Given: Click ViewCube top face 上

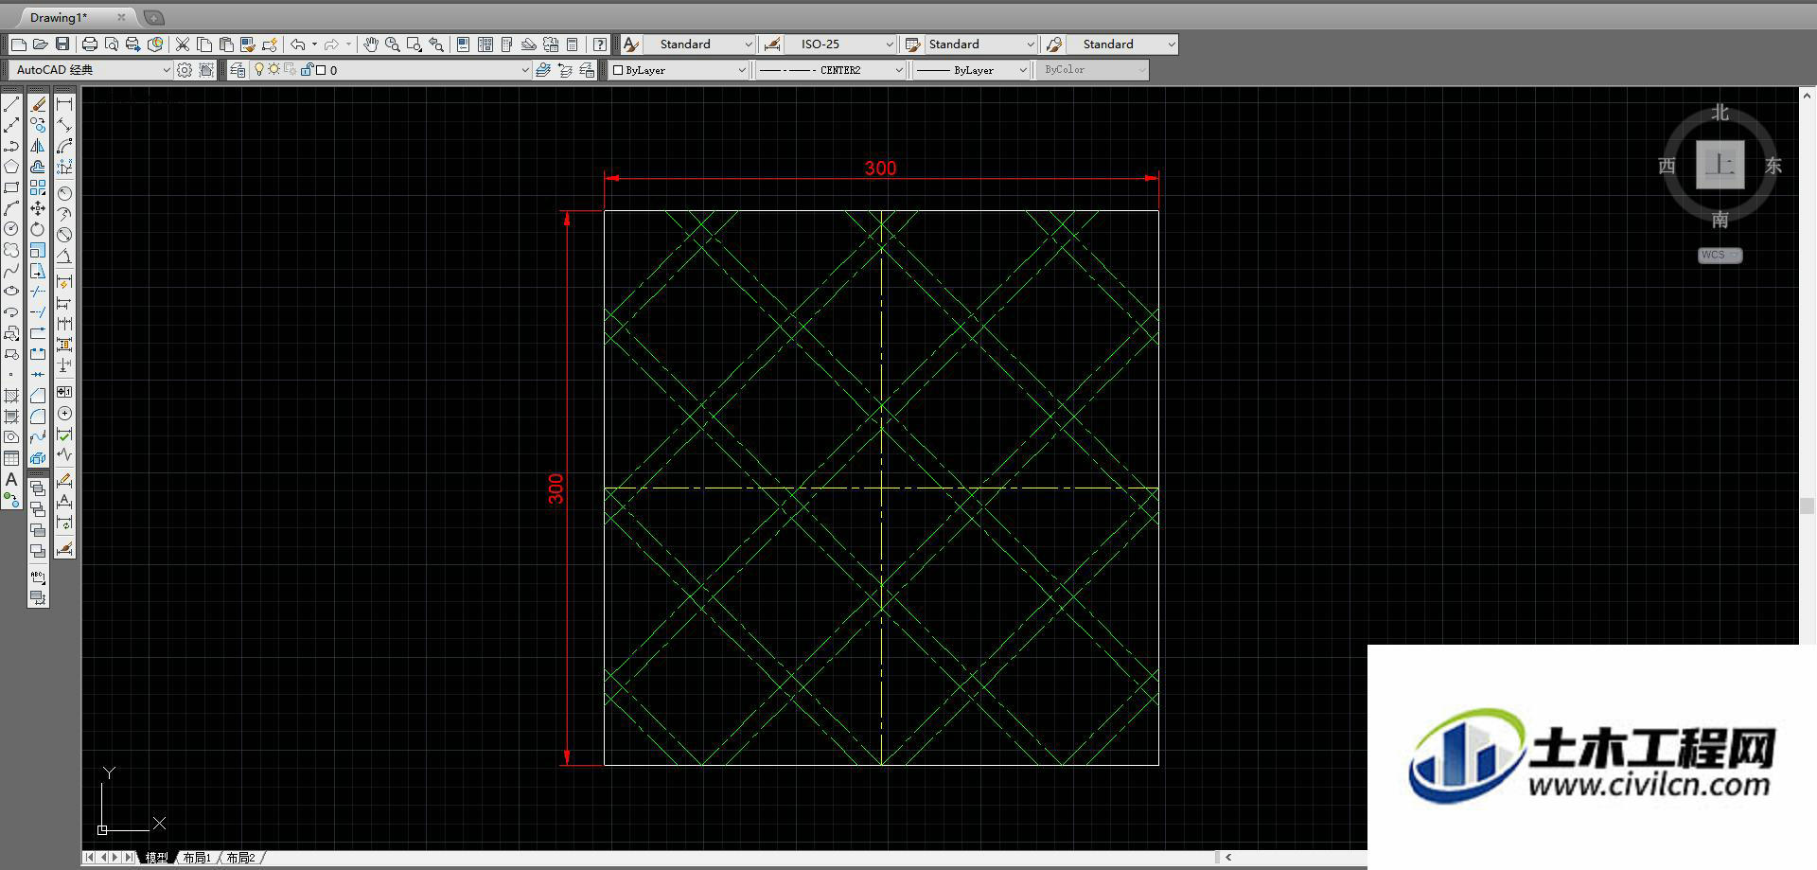Looking at the screenshot, I should (x=1720, y=165).
